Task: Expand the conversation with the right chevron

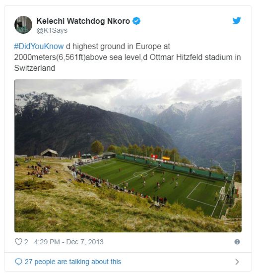Action: 237,262
